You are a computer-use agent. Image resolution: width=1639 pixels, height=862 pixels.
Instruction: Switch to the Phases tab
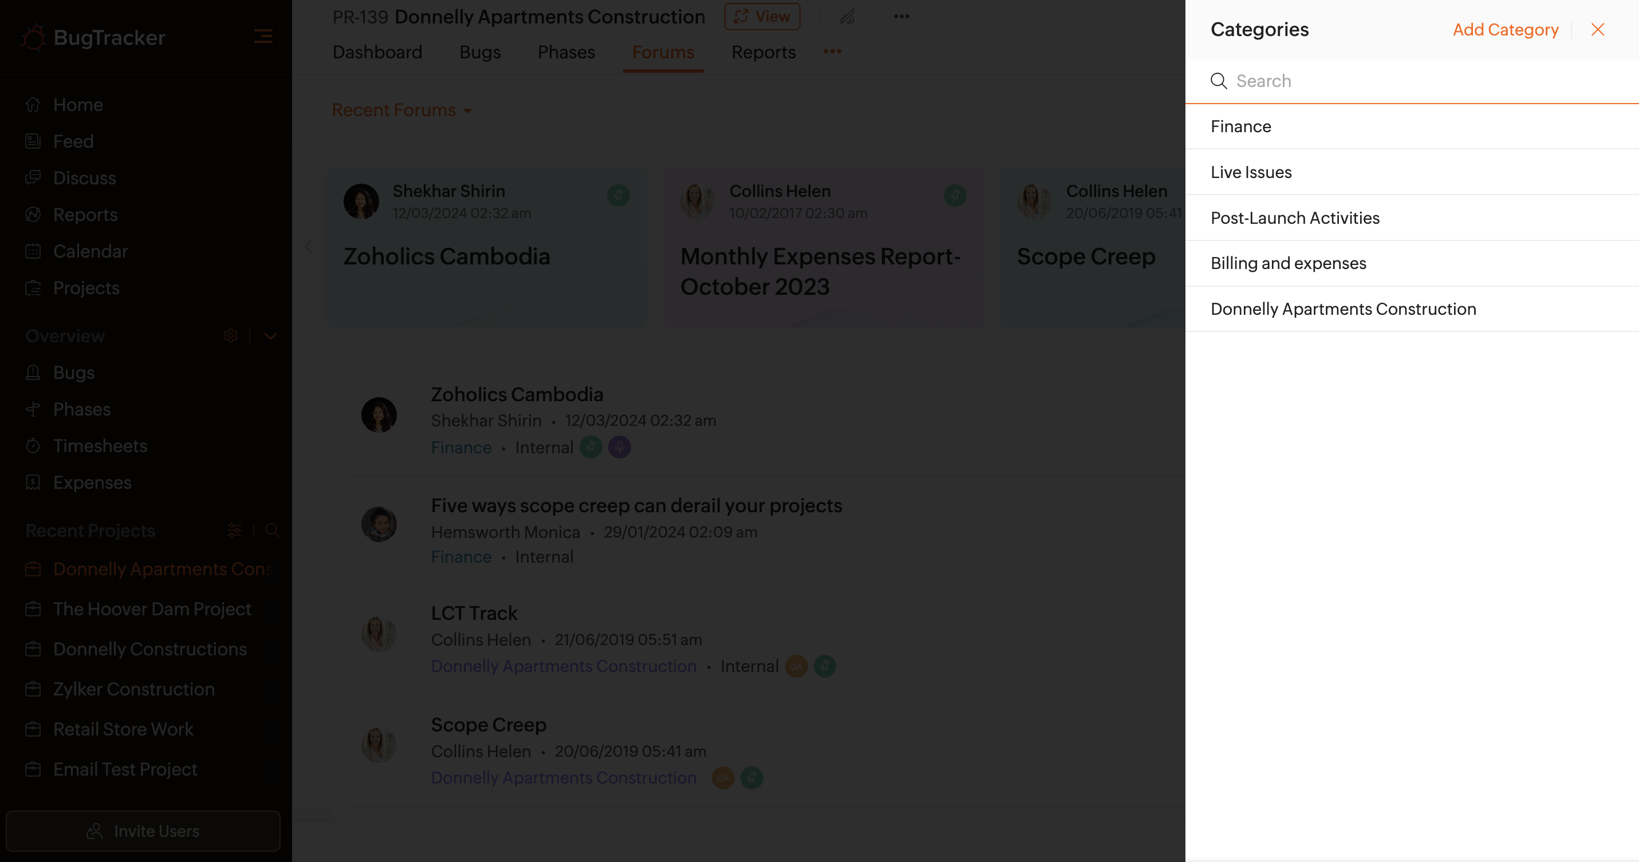tap(566, 52)
